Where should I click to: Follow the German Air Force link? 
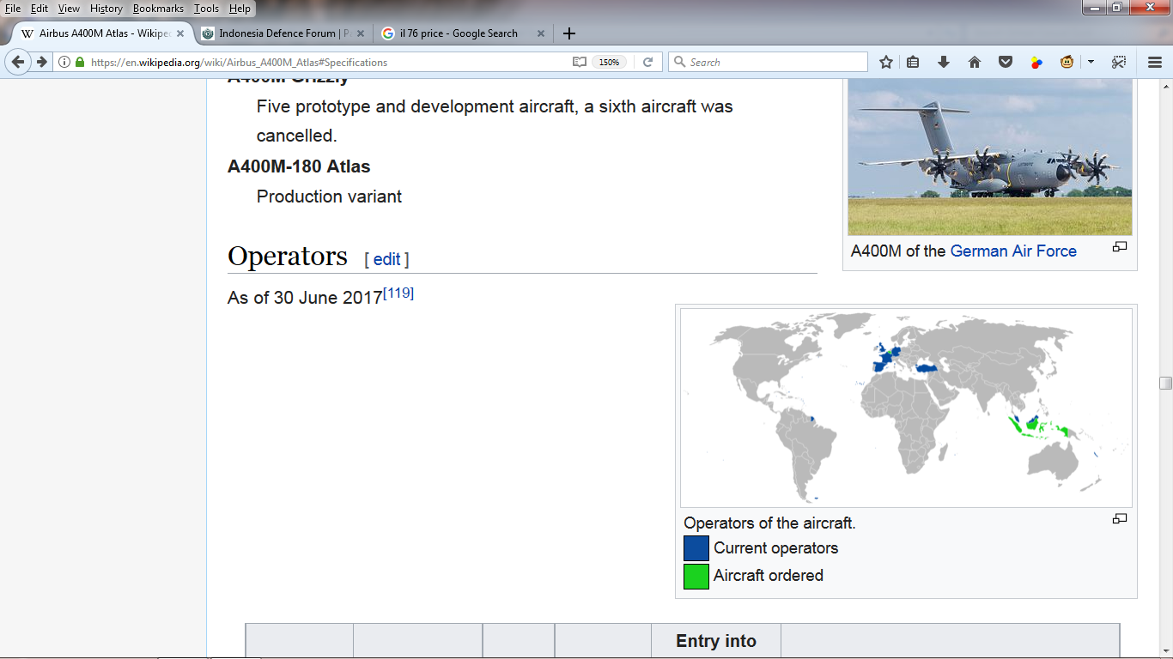[1013, 251]
